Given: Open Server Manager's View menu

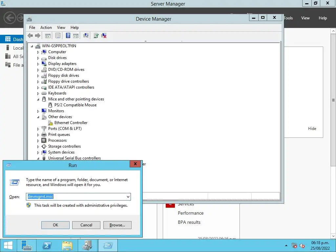Looking at the screenshot, I should coord(305,18).
